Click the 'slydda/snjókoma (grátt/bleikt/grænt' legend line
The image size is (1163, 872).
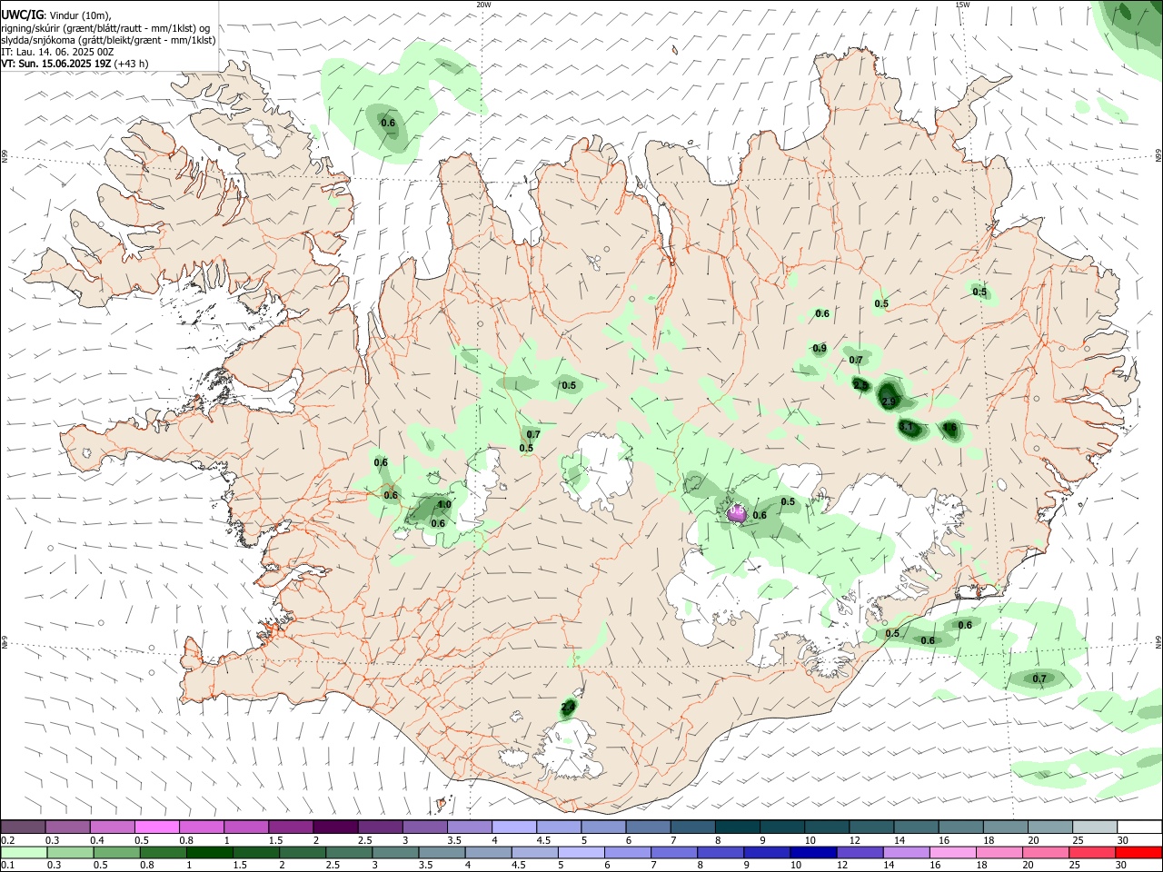click(x=108, y=40)
